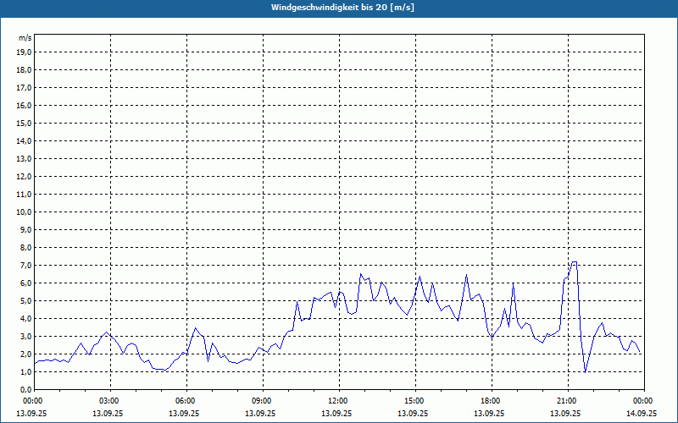Click the highest wind peak after 21:00
The height and width of the screenshot is (423, 678).
pyautogui.click(x=575, y=262)
